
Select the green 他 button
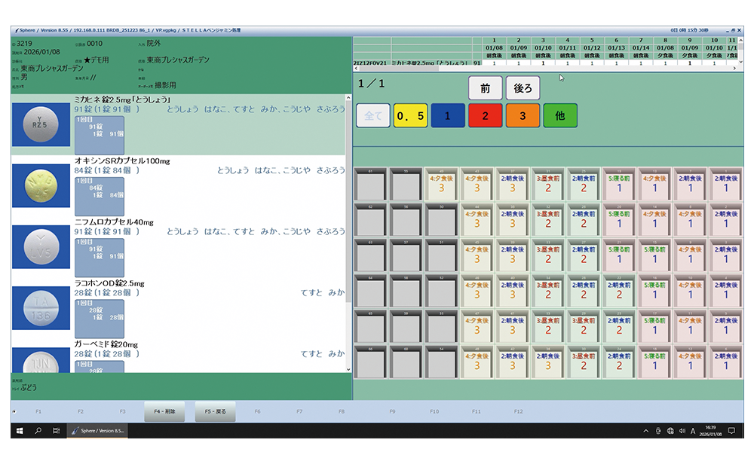click(560, 116)
